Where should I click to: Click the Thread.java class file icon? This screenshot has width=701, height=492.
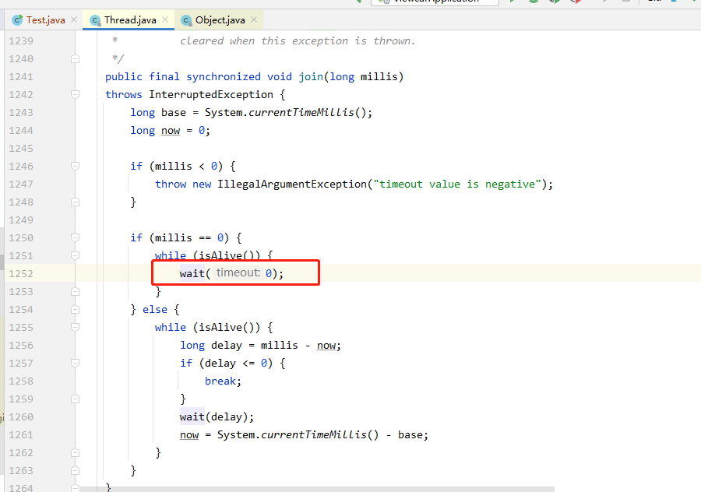coord(95,20)
